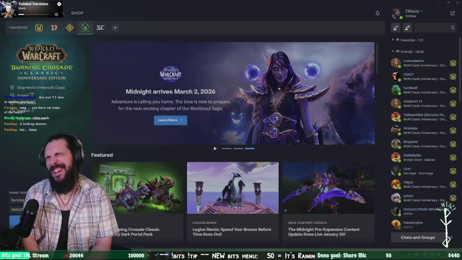Open Shop World of Warcraft Classic link
The height and width of the screenshot is (260, 462).
click(x=41, y=87)
